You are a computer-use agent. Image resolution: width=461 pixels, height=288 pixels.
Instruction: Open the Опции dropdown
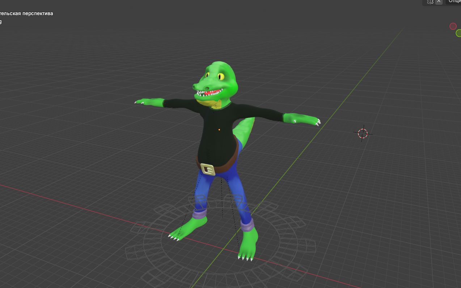coord(454,2)
